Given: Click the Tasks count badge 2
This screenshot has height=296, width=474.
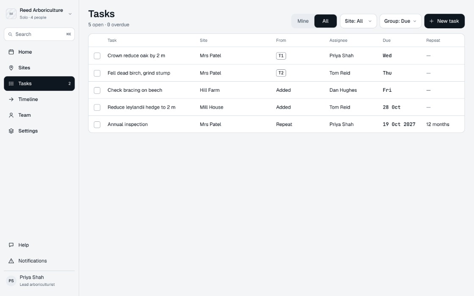Looking at the screenshot, I should click(69, 83).
